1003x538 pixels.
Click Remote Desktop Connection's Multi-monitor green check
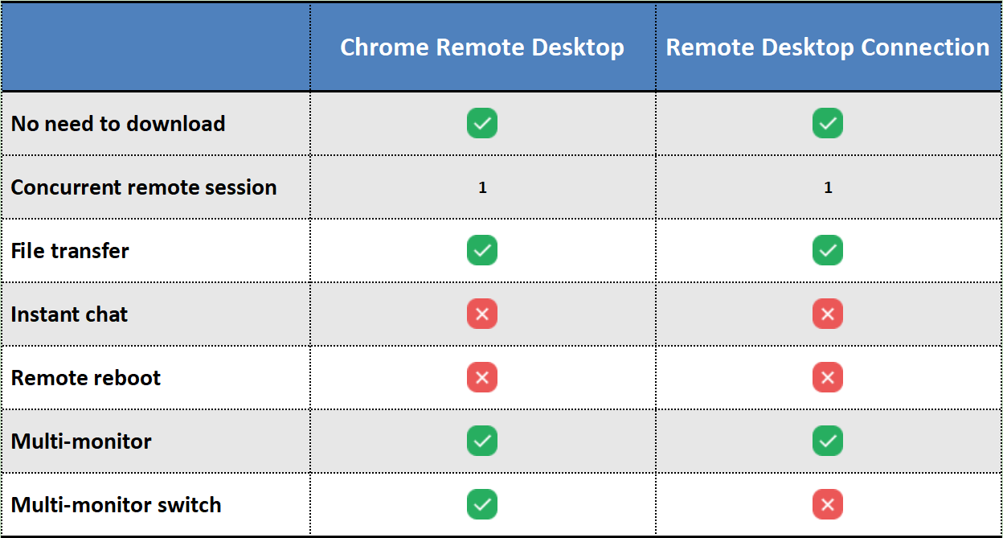pos(828,441)
